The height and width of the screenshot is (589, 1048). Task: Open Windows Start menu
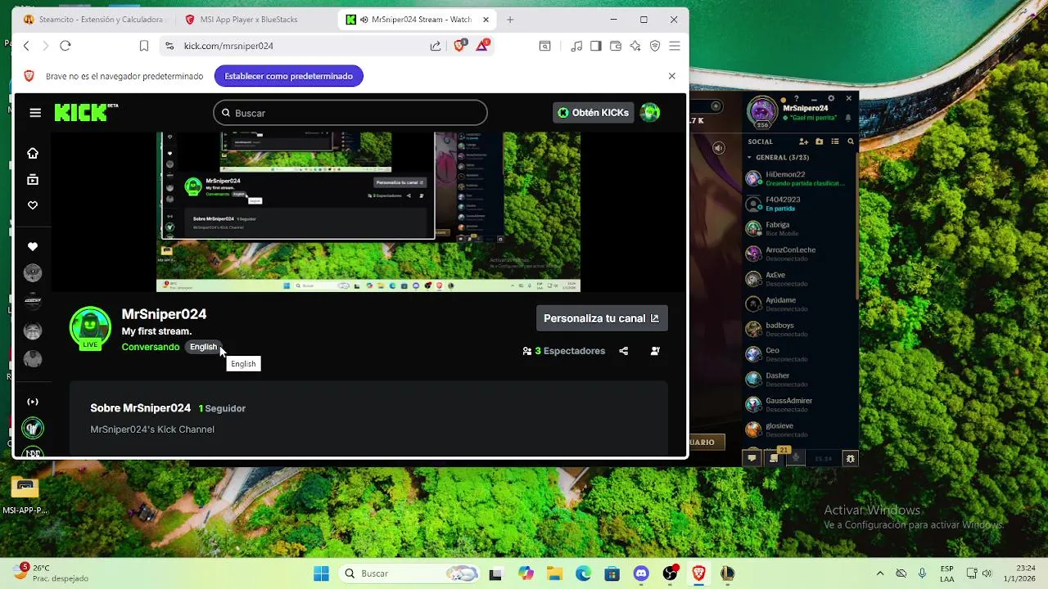pyautogui.click(x=321, y=573)
